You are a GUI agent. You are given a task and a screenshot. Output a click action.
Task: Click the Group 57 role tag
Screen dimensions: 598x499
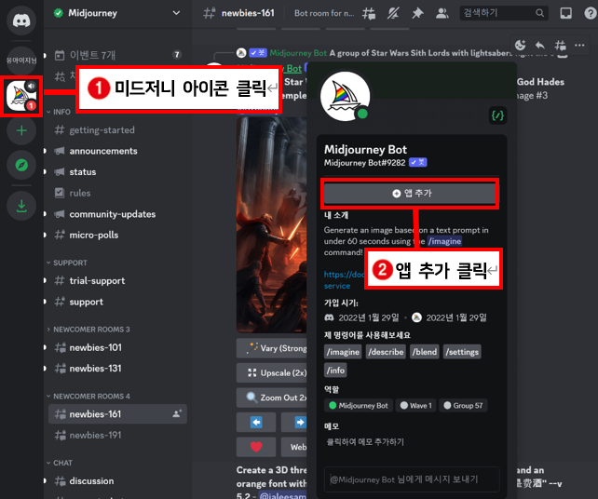463,406
